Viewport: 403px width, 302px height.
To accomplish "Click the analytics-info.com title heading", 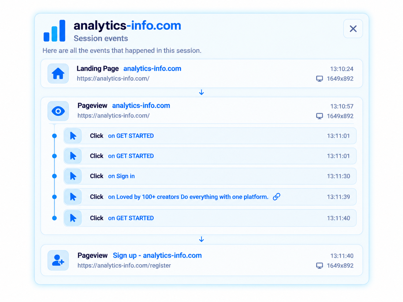I will (x=127, y=26).
